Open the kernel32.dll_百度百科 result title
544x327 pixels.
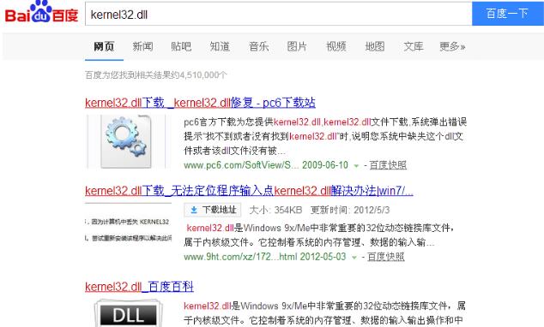tap(139, 287)
